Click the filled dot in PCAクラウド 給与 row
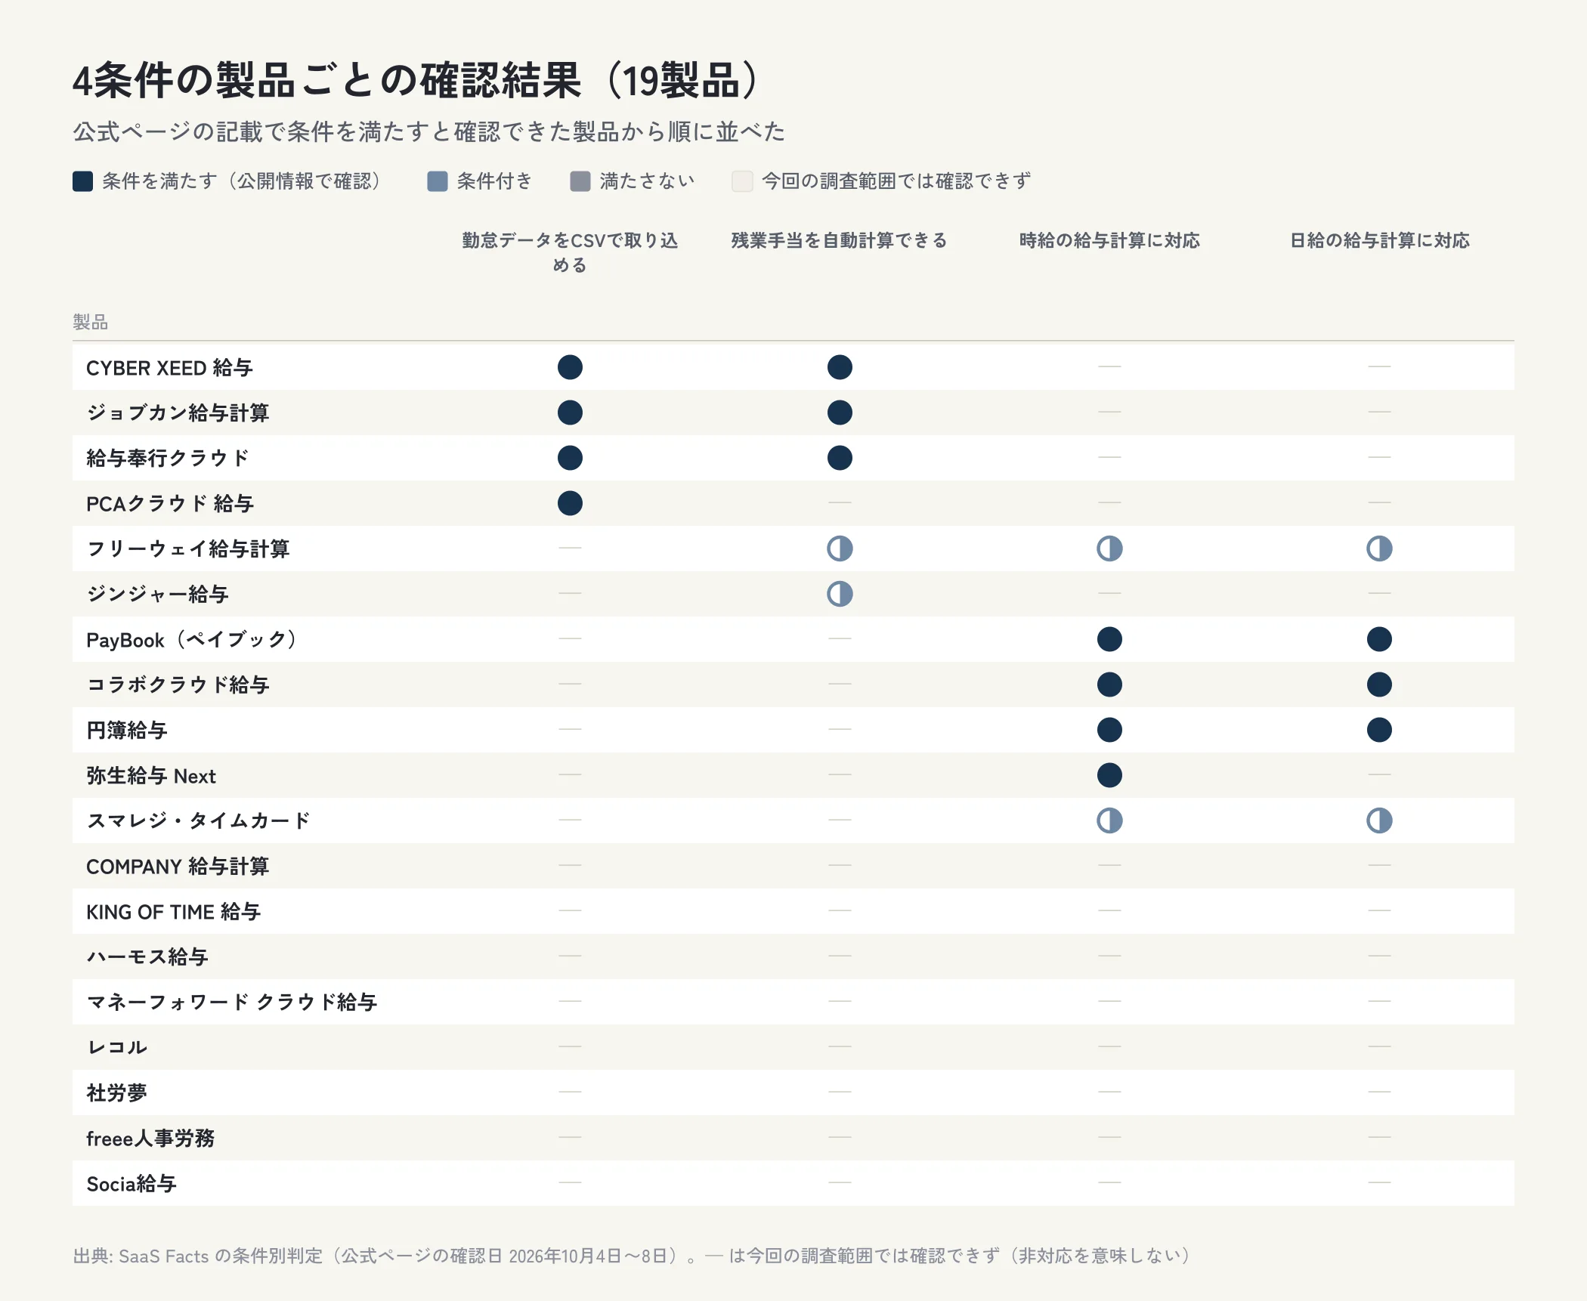This screenshot has height=1301, width=1587. 570,503
